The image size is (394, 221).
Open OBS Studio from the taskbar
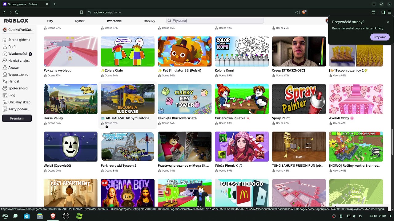pyautogui.click(x=66, y=216)
